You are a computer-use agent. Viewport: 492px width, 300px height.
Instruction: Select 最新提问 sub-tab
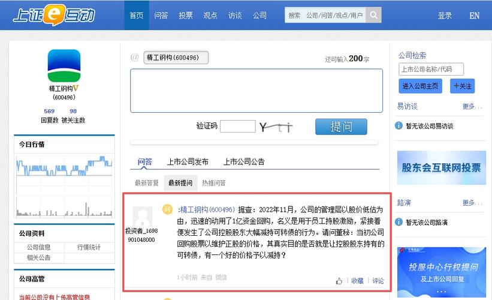(x=180, y=183)
